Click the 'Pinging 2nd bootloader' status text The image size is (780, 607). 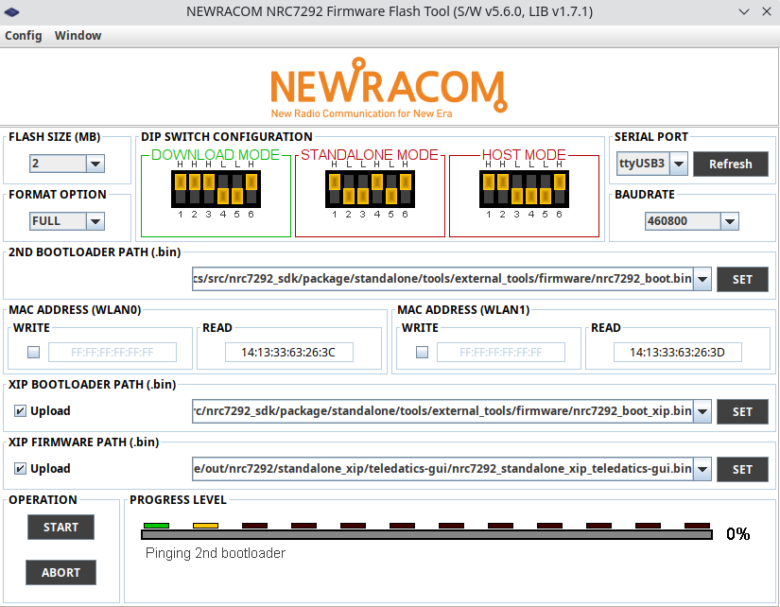pyautogui.click(x=216, y=553)
